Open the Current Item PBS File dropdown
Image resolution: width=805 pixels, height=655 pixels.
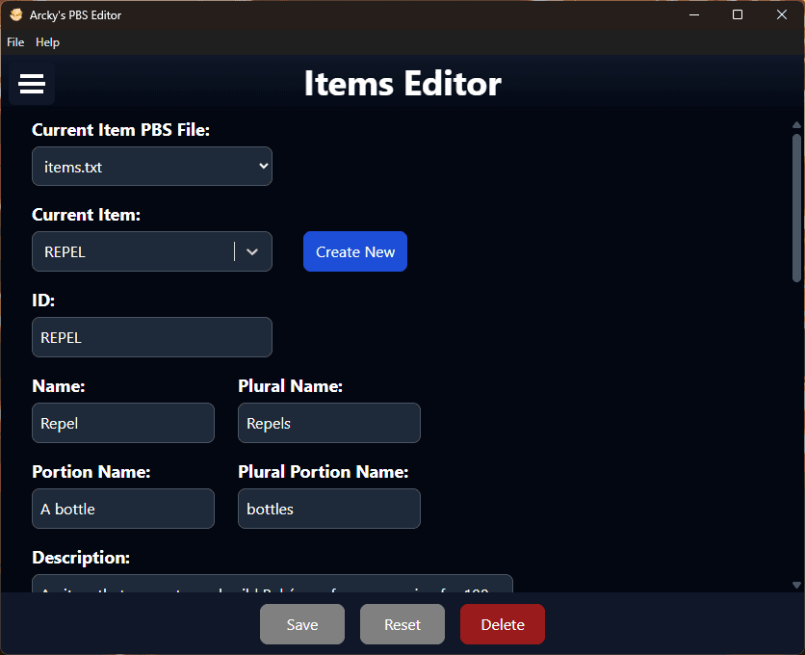(x=152, y=167)
